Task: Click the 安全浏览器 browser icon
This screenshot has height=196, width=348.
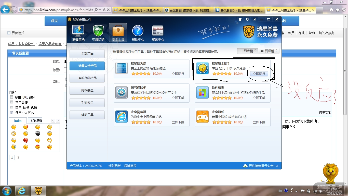Action: (x=122, y=117)
